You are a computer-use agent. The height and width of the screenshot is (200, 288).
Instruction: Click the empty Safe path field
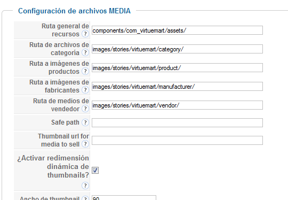(177, 123)
